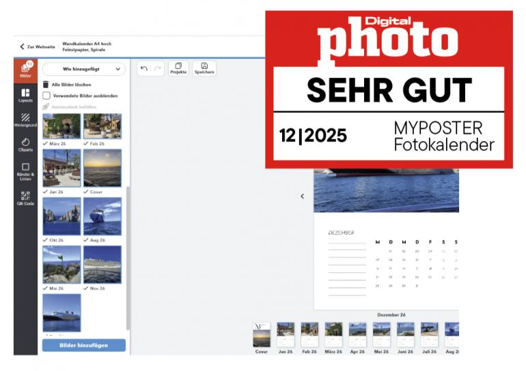Open the Cliparts panel

pyautogui.click(x=25, y=145)
